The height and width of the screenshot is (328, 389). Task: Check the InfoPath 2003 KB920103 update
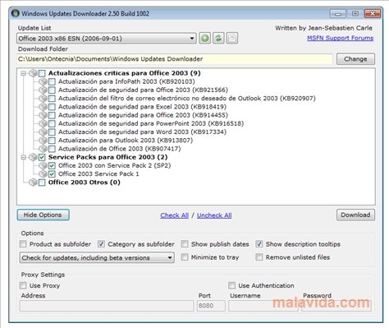[x=52, y=81]
